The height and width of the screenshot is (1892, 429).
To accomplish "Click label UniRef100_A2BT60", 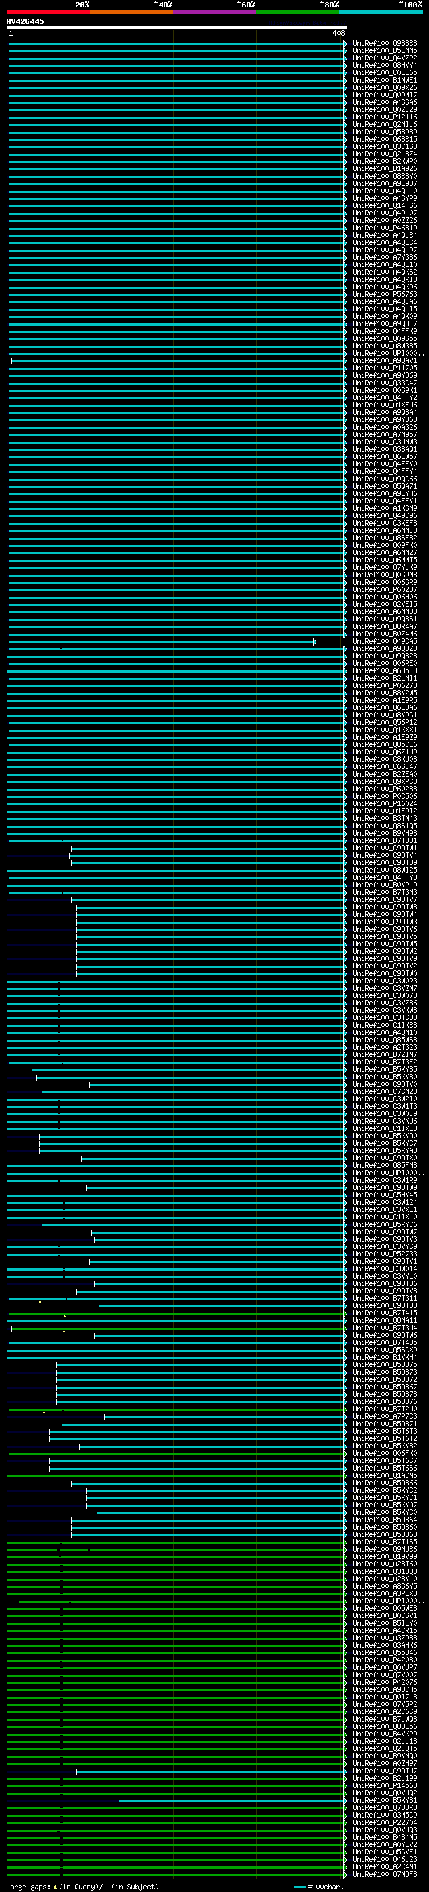I will 385,1564.
